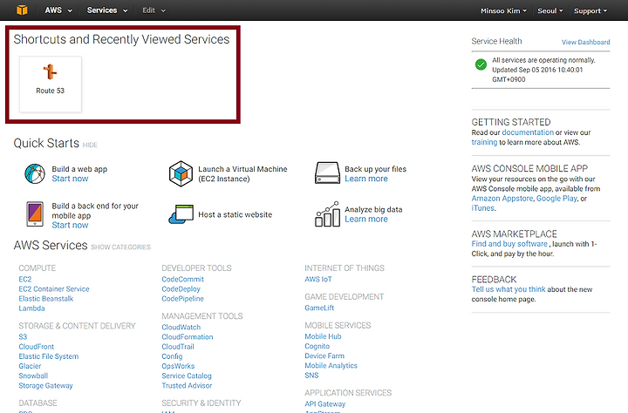Screen dimensions: 628x413
Task: Open the Lambda service
Action: pos(31,308)
